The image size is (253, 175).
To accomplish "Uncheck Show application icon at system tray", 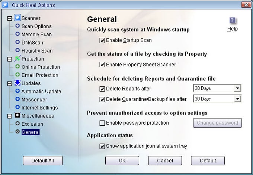I will [x=102, y=146].
